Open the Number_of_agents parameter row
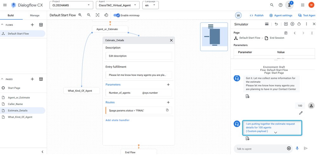This screenshot has width=317, height=155. point(139,93)
